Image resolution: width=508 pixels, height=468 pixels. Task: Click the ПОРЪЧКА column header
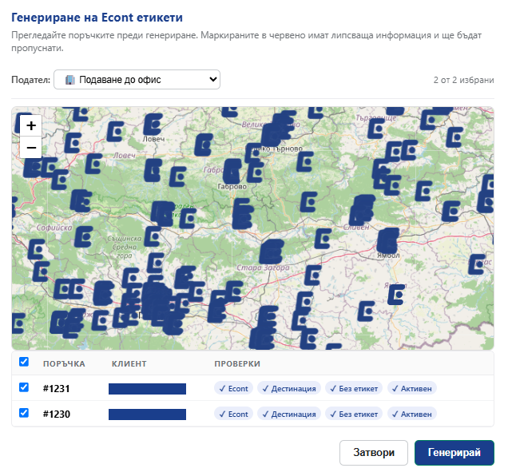pos(64,363)
